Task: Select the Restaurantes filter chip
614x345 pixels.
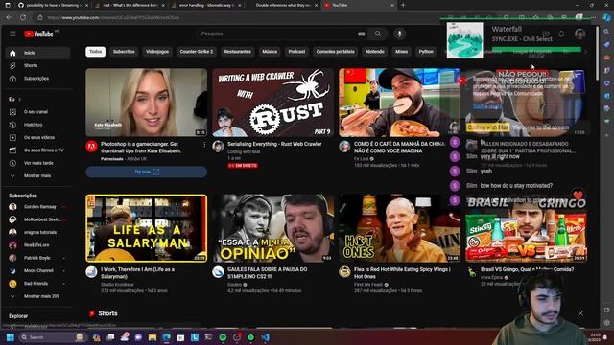Action: [238, 52]
